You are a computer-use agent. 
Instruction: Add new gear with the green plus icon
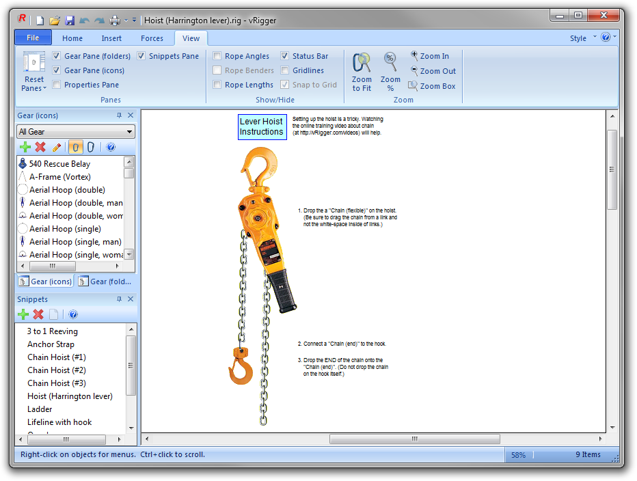pyautogui.click(x=25, y=147)
